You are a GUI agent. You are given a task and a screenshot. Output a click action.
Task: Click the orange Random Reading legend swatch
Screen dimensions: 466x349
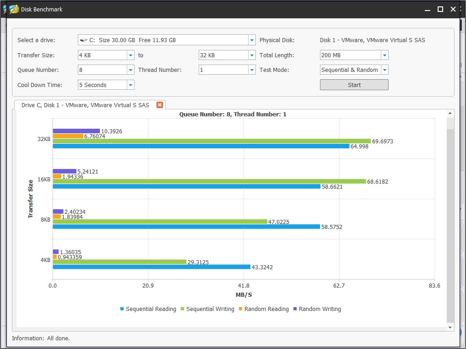[x=240, y=309]
